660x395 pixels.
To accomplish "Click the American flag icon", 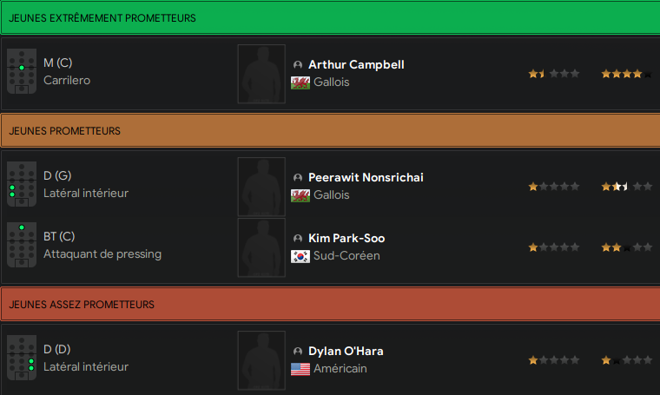I will coord(300,369).
